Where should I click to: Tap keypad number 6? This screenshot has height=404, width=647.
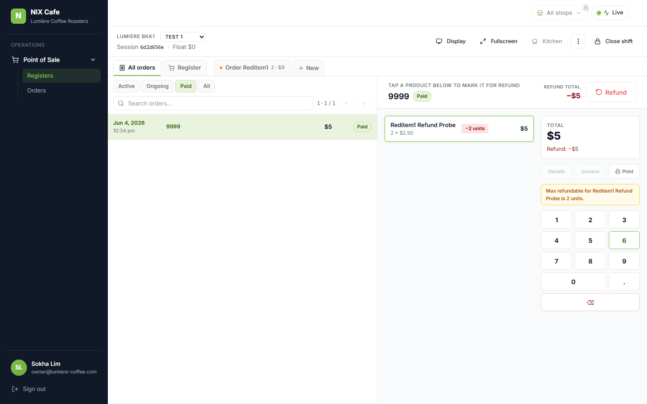624,240
